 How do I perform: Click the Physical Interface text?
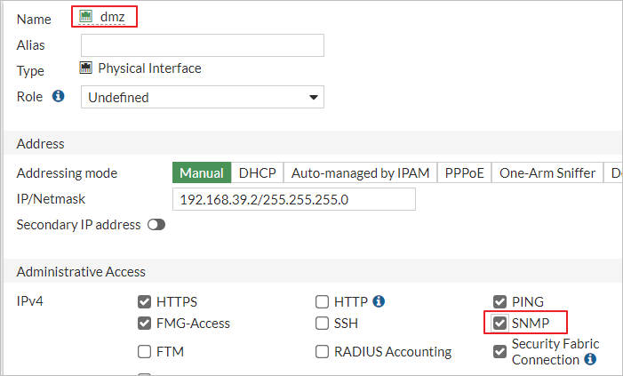[x=150, y=68]
